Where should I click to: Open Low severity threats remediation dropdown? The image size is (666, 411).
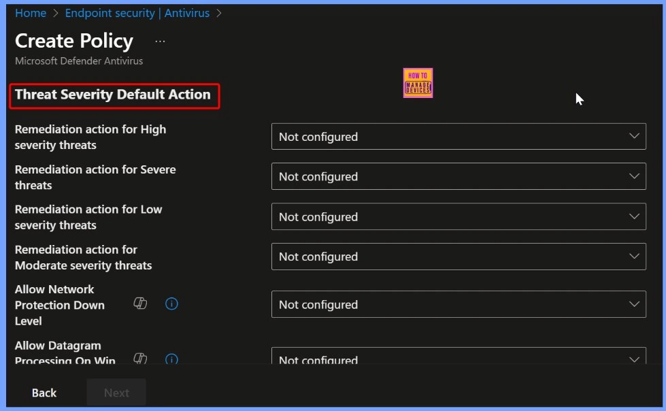(x=458, y=217)
